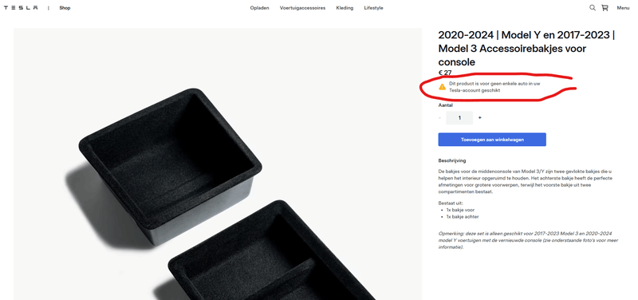Click the Shop link beside the logo

click(65, 8)
